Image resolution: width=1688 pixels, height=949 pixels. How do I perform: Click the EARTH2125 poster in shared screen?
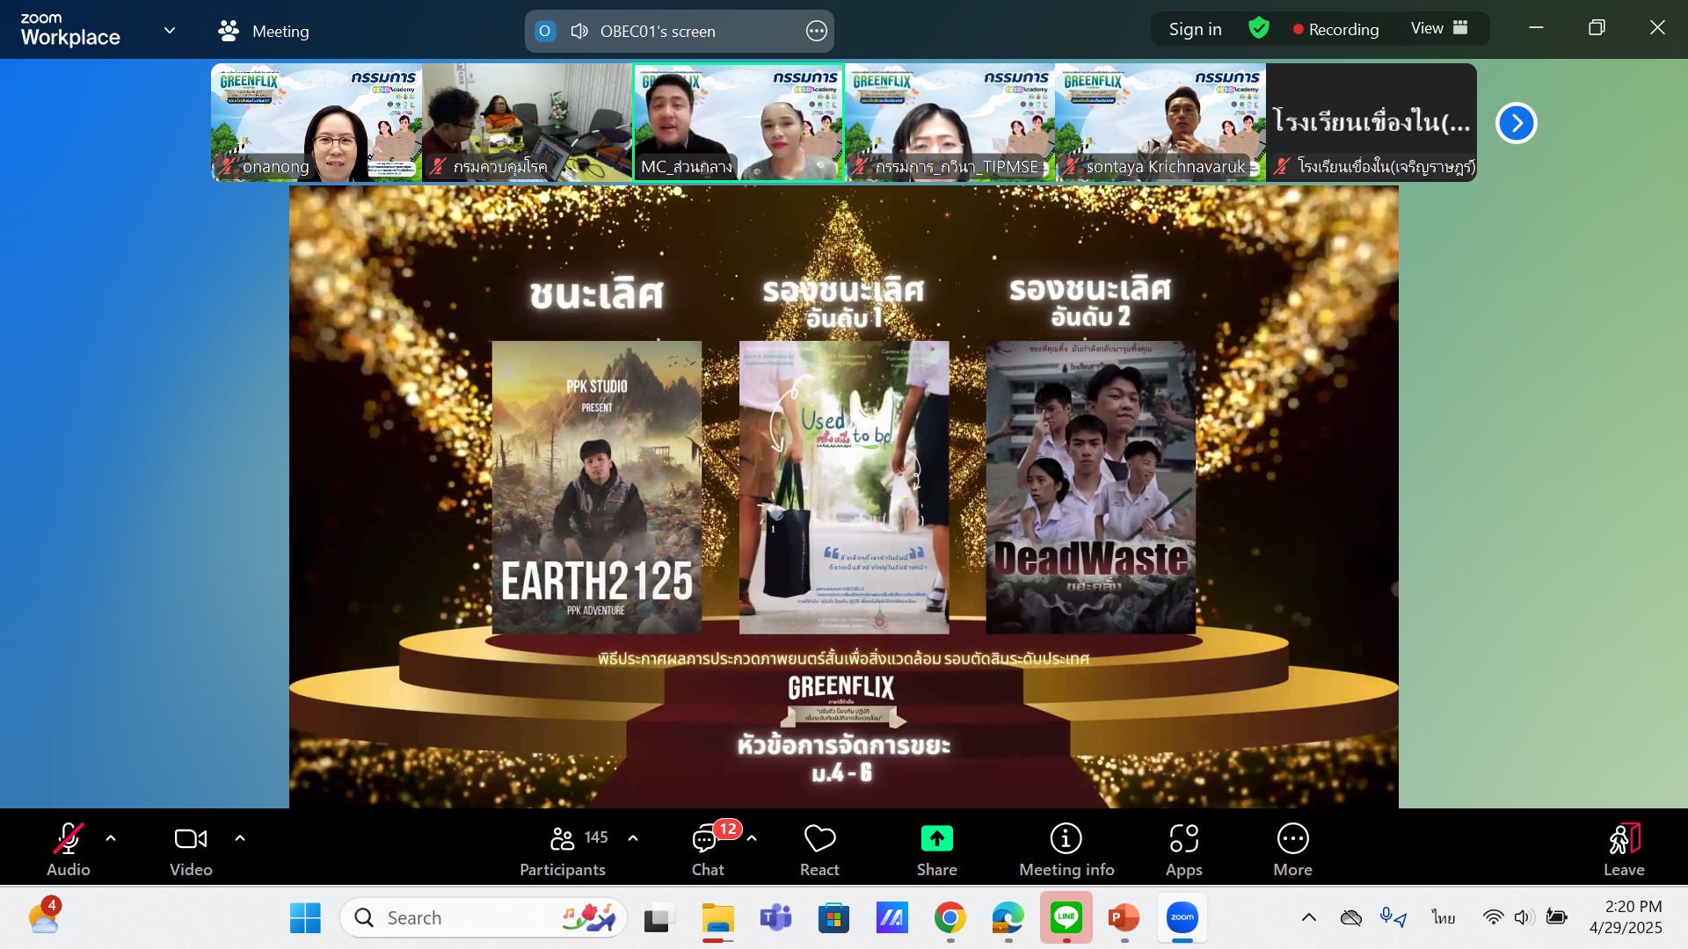pos(597,488)
